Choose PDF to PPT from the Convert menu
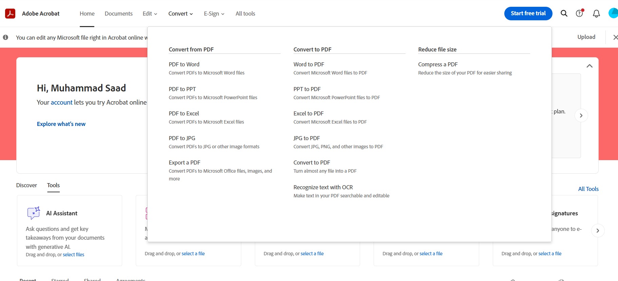Viewport: 618px width, 281px height. pyautogui.click(x=182, y=89)
